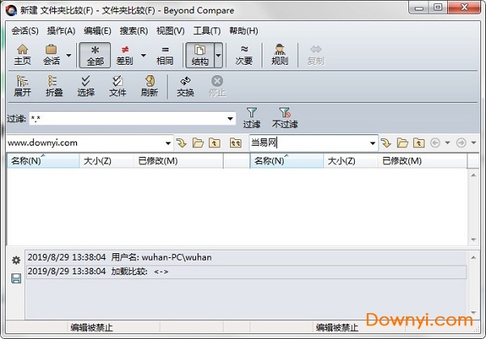Click 折叠 to collapse all folders

(x=54, y=86)
